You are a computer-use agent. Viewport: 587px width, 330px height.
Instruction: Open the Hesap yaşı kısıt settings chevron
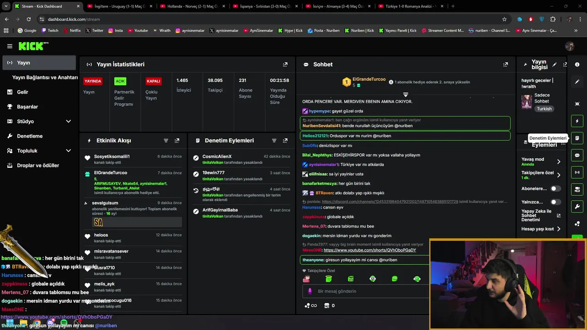tap(559, 229)
